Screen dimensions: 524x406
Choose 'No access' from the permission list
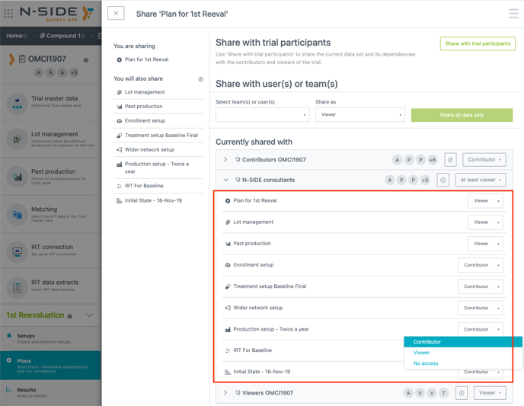[426, 363]
